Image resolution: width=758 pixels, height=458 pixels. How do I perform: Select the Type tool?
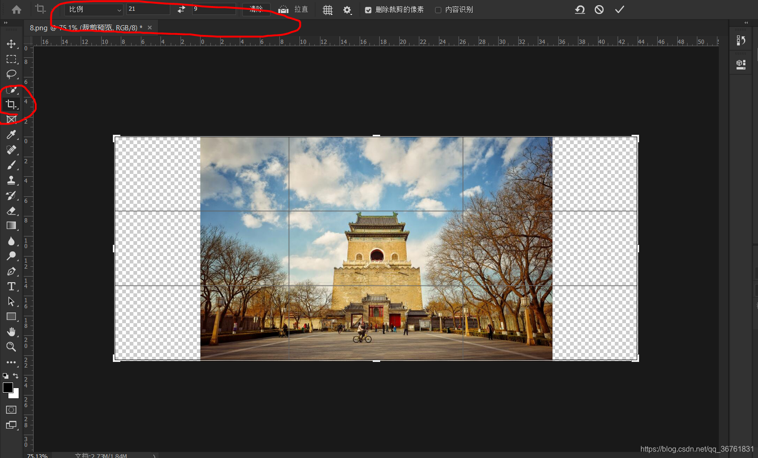[11, 286]
